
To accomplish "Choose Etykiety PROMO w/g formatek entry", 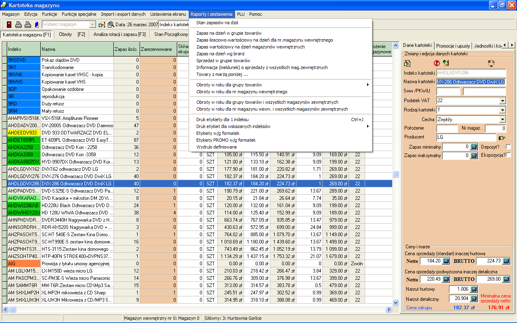I will (281, 140).
